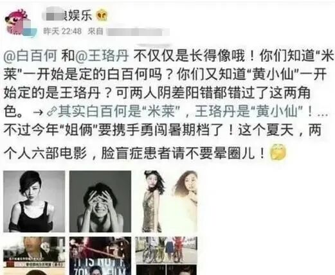Click the laughing emoji ending the post

278,152
